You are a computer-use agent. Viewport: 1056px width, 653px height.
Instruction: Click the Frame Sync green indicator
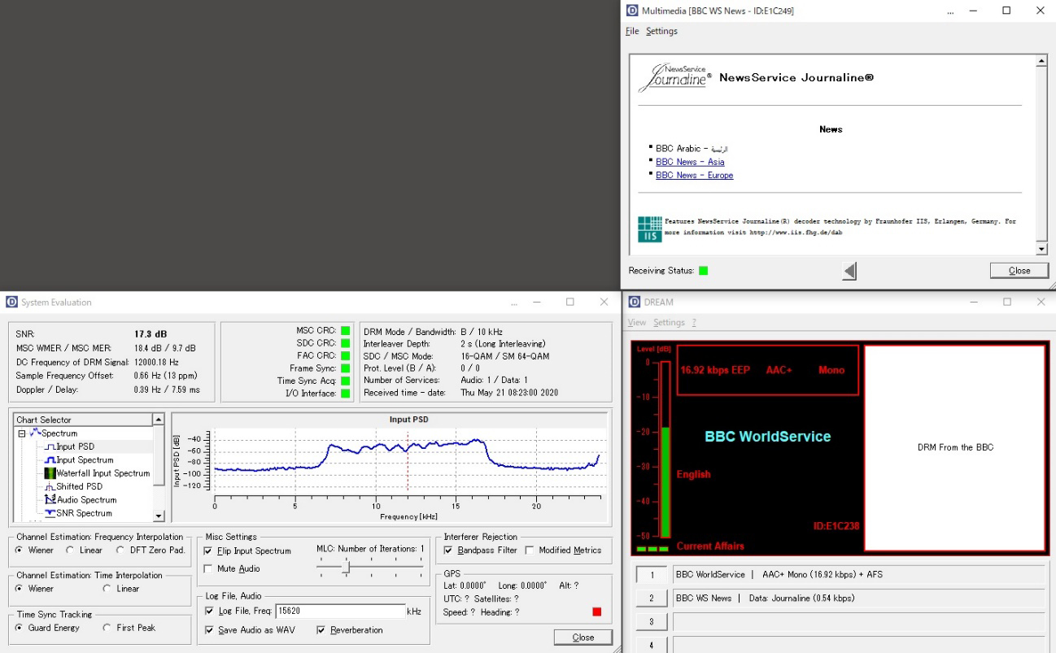tap(346, 368)
